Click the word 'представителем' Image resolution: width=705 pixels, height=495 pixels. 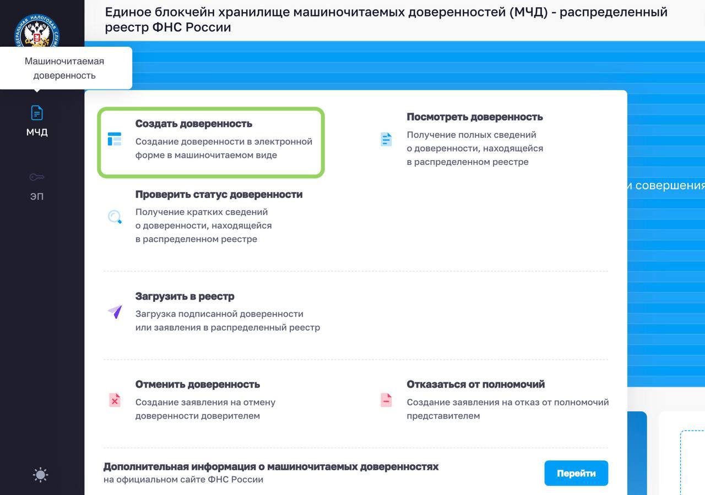click(443, 416)
